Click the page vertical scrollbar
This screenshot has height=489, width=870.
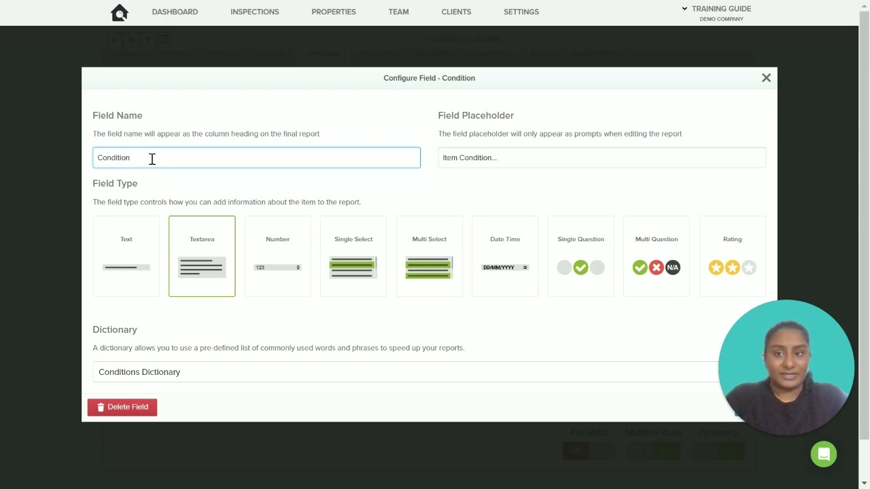pos(865,224)
